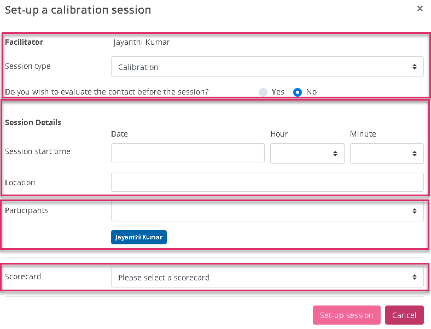This screenshot has width=431, height=329.
Task: Click the Session Details heading
Action: point(33,122)
